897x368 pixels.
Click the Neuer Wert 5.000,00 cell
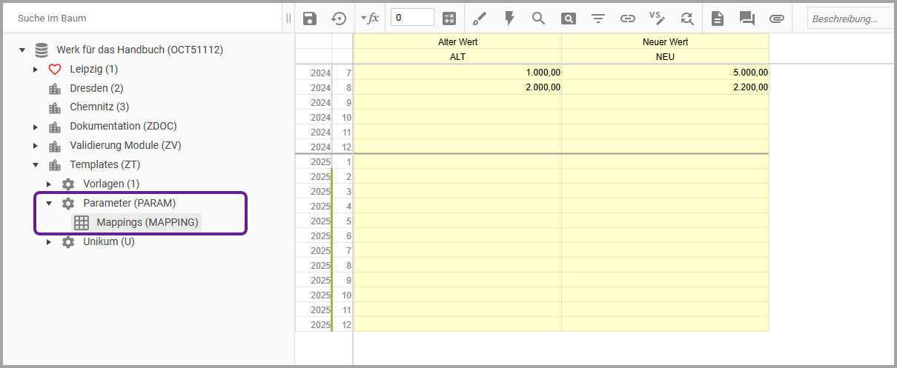coord(665,73)
